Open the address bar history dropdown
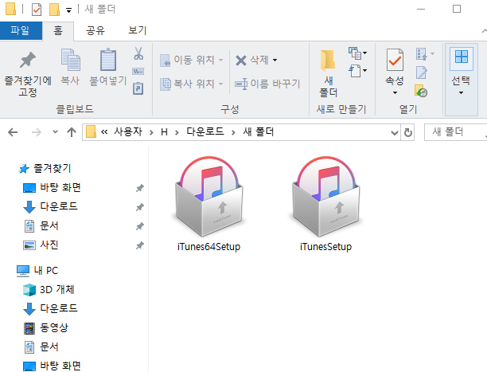Image resolution: width=487 pixels, height=372 pixels. pos(395,133)
